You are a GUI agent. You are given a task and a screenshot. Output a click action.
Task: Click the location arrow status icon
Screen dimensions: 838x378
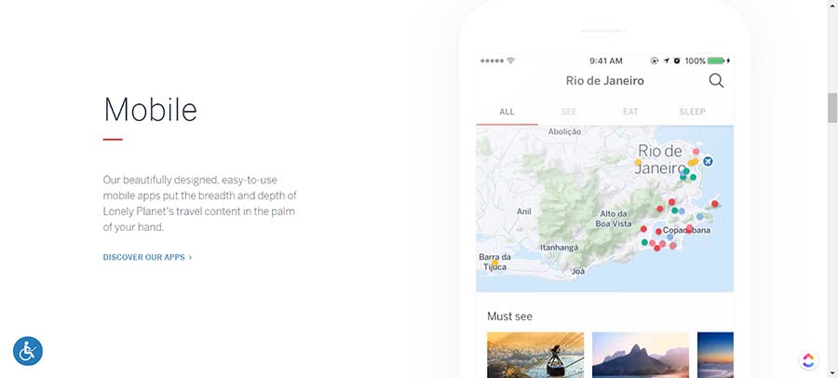(666, 61)
